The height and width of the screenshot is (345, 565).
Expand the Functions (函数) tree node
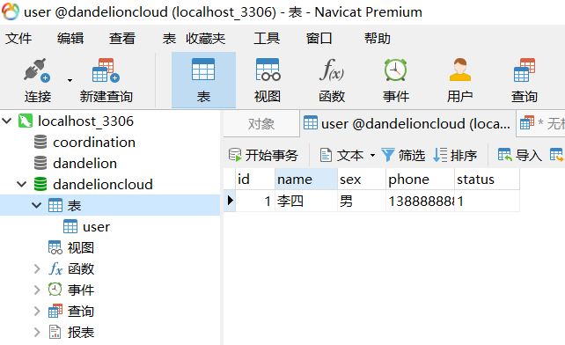point(37,269)
